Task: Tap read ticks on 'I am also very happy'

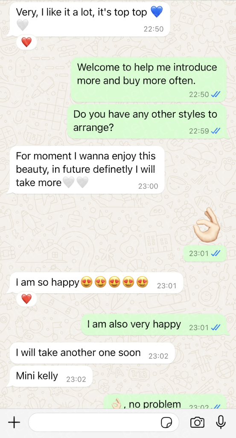Action: coord(216,327)
